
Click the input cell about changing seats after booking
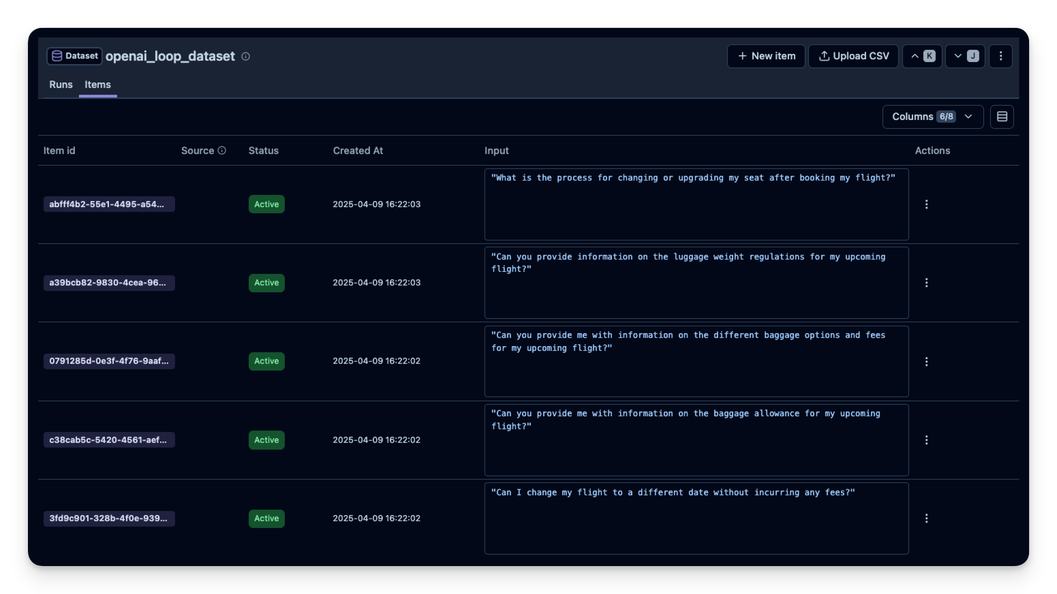(696, 204)
